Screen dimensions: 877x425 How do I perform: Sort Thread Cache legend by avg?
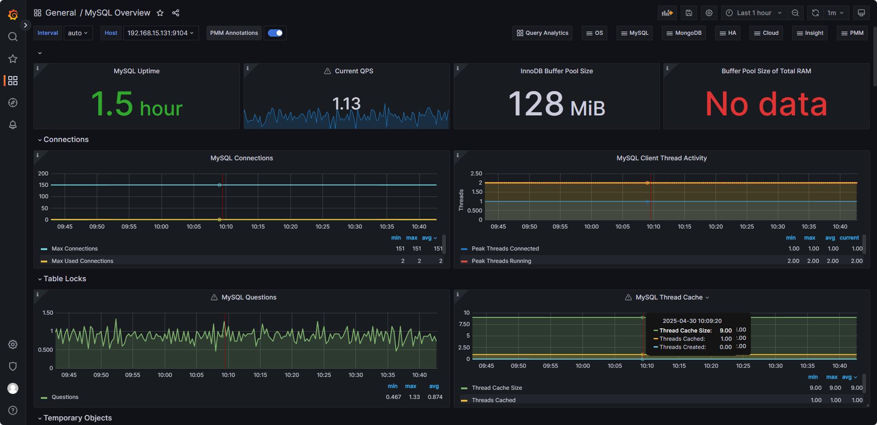pos(849,377)
